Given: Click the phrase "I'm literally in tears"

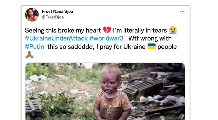Looking at the screenshot, I should [140, 30].
